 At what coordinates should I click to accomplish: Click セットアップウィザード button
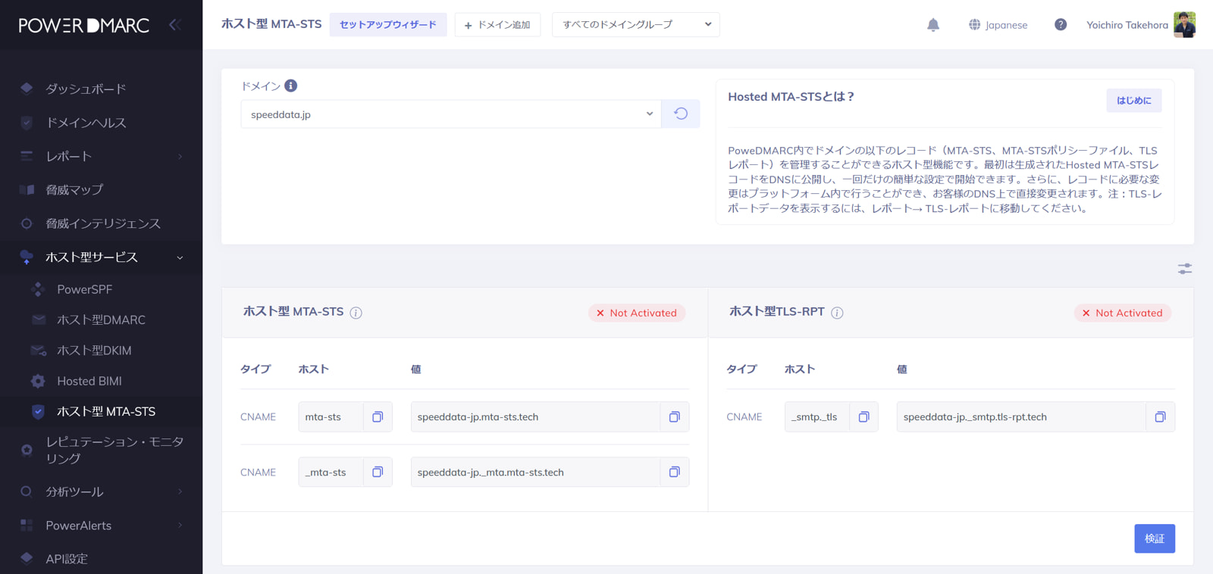coord(388,25)
